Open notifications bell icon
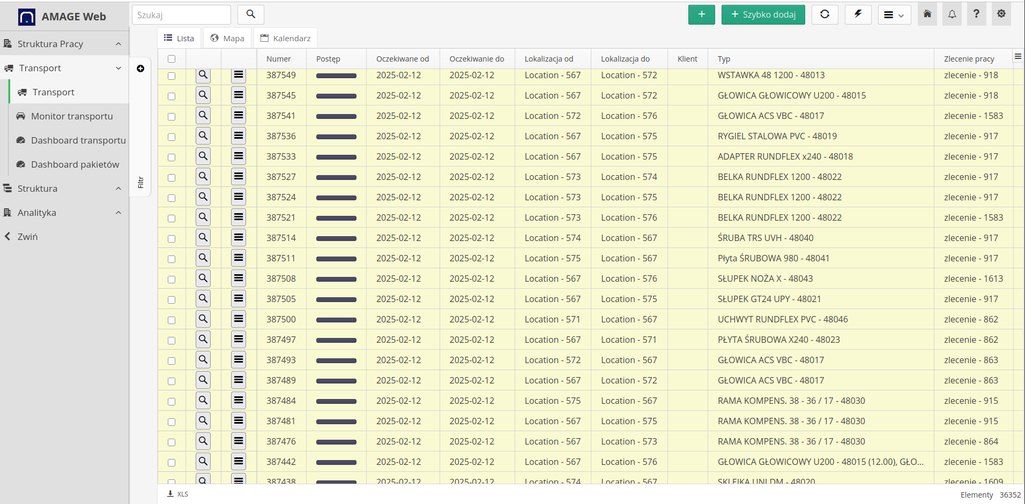 tap(952, 14)
